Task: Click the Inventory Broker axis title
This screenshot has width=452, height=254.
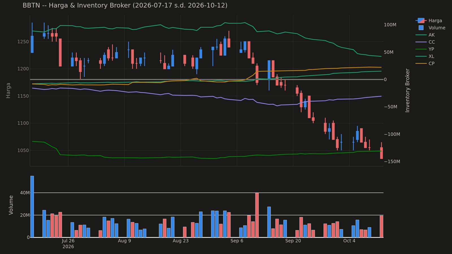Action: pos(407,91)
